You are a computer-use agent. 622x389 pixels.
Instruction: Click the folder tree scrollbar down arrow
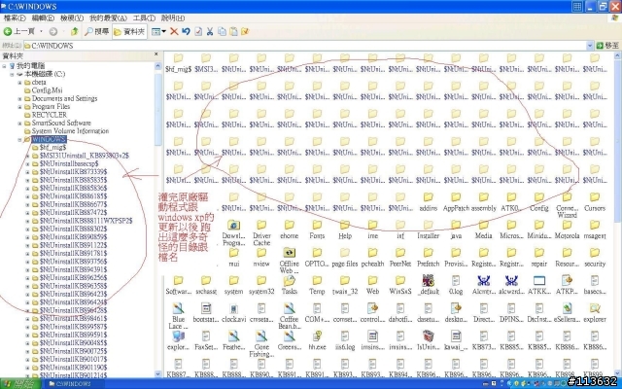[157, 373]
